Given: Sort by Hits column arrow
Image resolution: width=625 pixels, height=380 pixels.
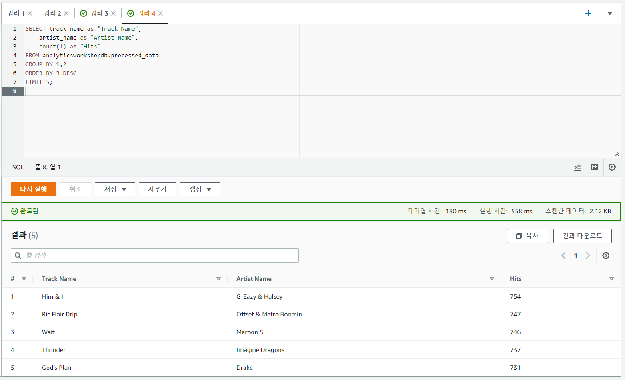Looking at the screenshot, I should click(612, 279).
